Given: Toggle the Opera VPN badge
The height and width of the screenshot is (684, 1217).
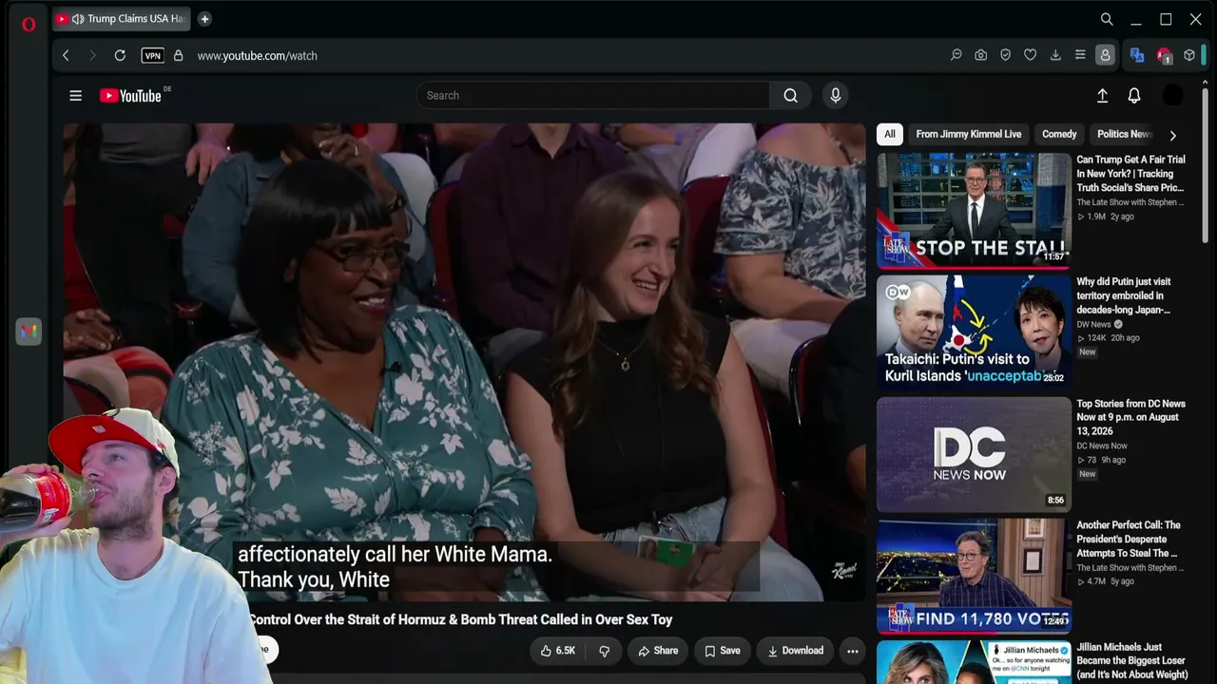Looking at the screenshot, I should click(152, 55).
